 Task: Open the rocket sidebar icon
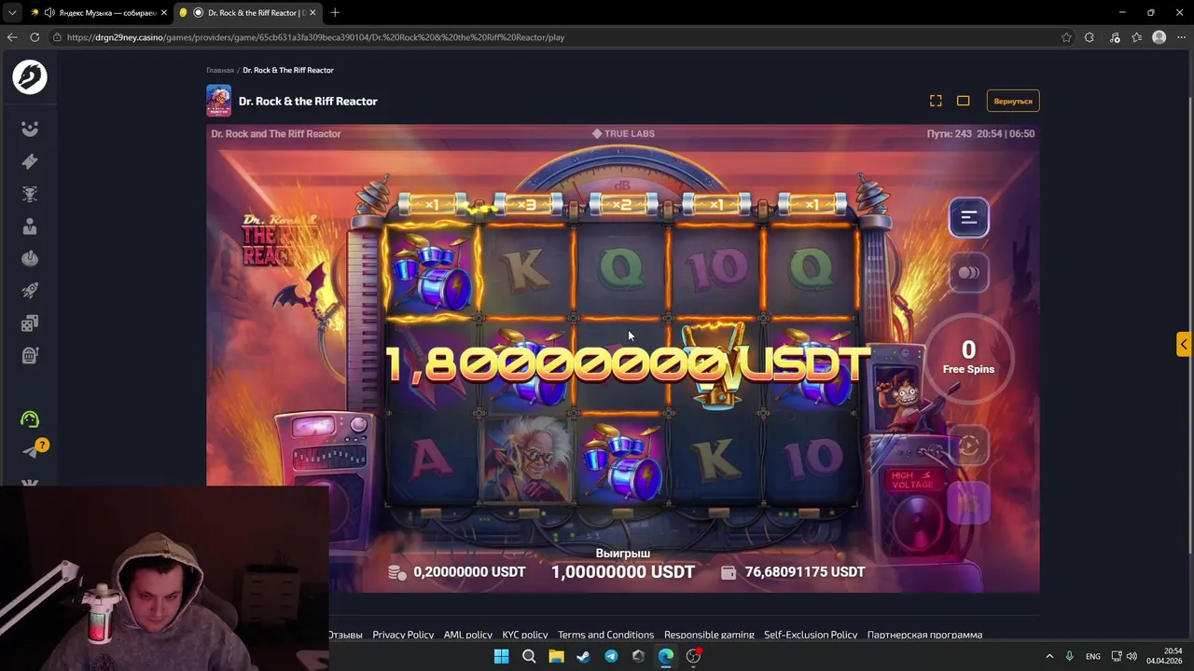[30, 291]
